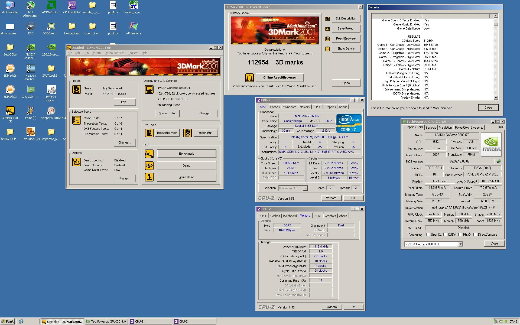The height and width of the screenshot is (325, 520).
Task: Click up arrow of Details list scrollbar
Action: (496, 16)
